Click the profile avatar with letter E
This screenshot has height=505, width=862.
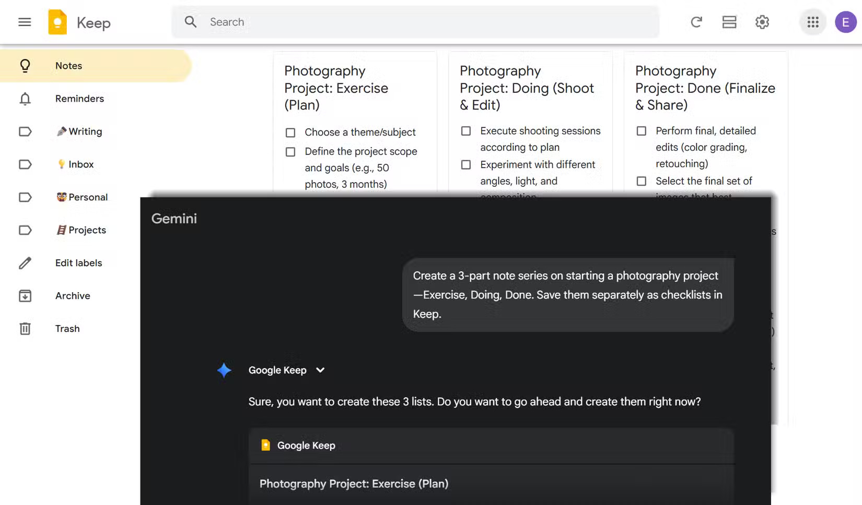pyautogui.click(x=845, y=22)
